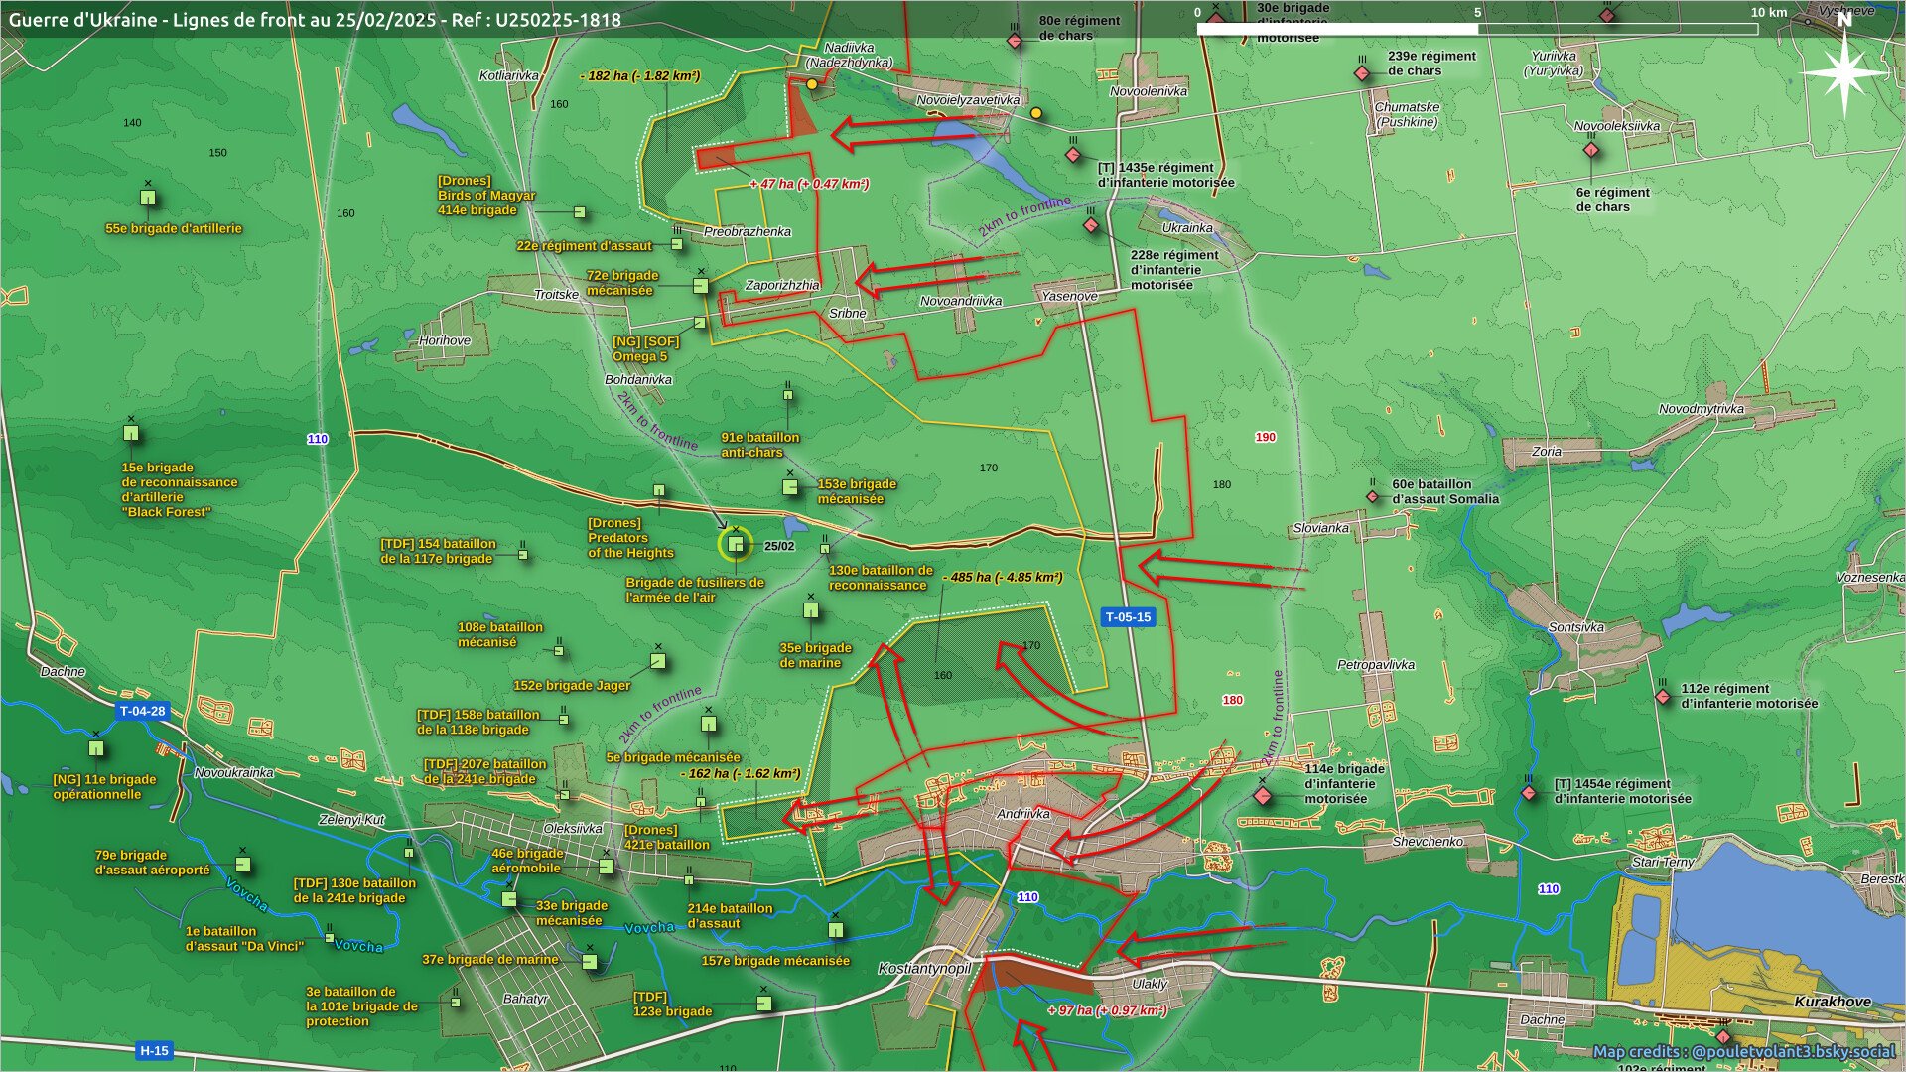Click the '- 182 ha (- 1.82 km²)' label
The width and height of the screenshot is (1906, 1072).
click(x=639, y=75)
